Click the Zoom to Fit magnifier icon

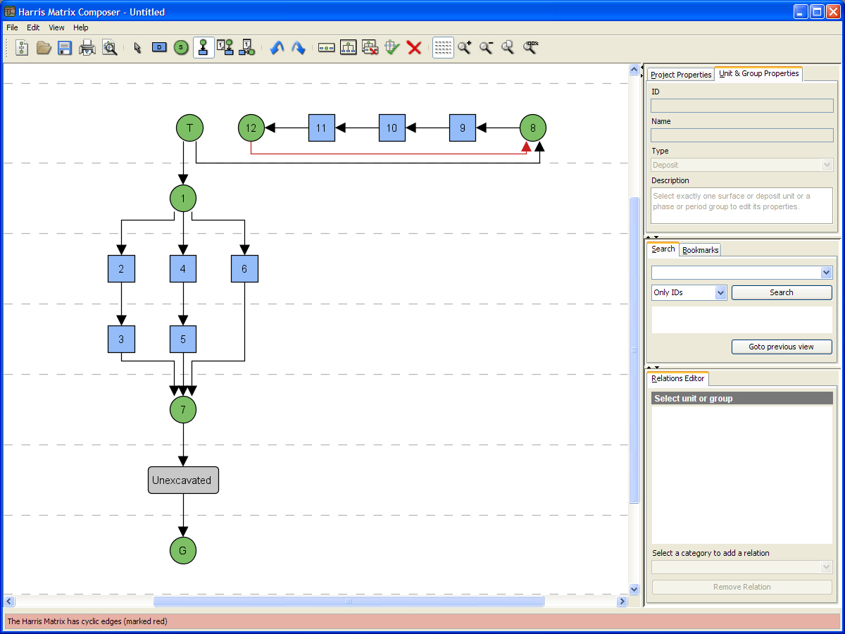pos(508,48)
